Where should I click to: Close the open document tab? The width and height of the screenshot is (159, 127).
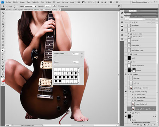(x=60, y=10)
